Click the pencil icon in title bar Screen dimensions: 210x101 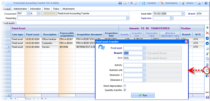coord(3,3)
